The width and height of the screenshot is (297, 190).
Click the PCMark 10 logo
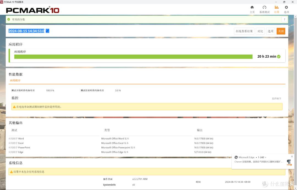pyautogui.click(x=32, y=10)
